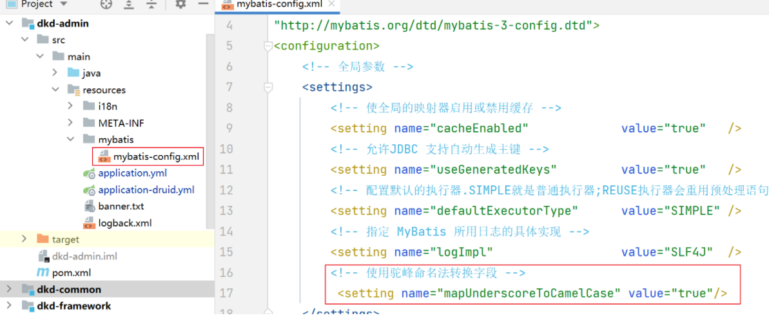Viewport: 769px width, 320px height.
Task: Collapse the dkd-admin module
Action: (10, 23)
